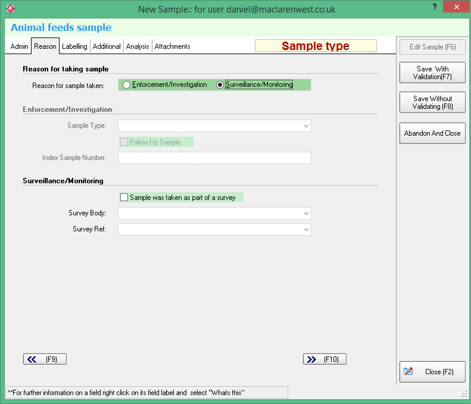
Task: Click the Survey Ref label
Action: click(89, 229)
